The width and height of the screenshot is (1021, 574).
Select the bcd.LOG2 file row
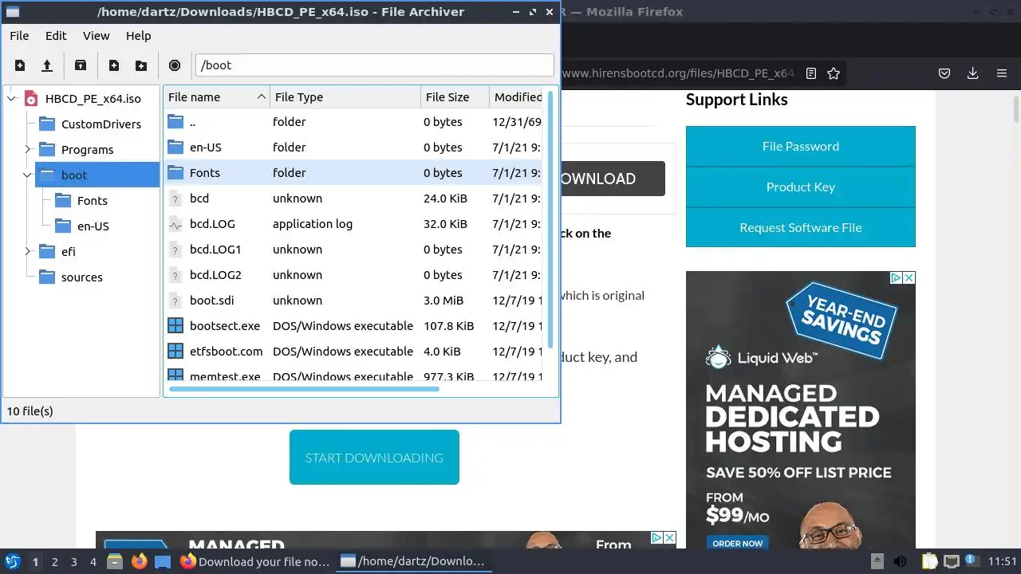pos(353,275)
